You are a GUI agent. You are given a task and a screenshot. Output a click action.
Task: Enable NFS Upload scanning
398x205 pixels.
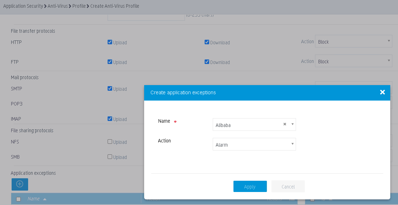click(x=110, y=142)
